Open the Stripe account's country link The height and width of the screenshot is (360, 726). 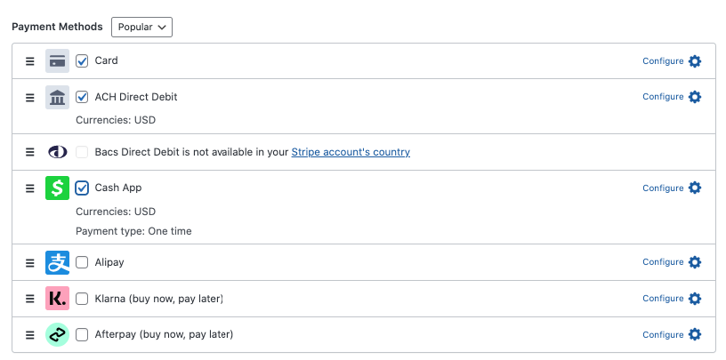(x=351, y=152)
